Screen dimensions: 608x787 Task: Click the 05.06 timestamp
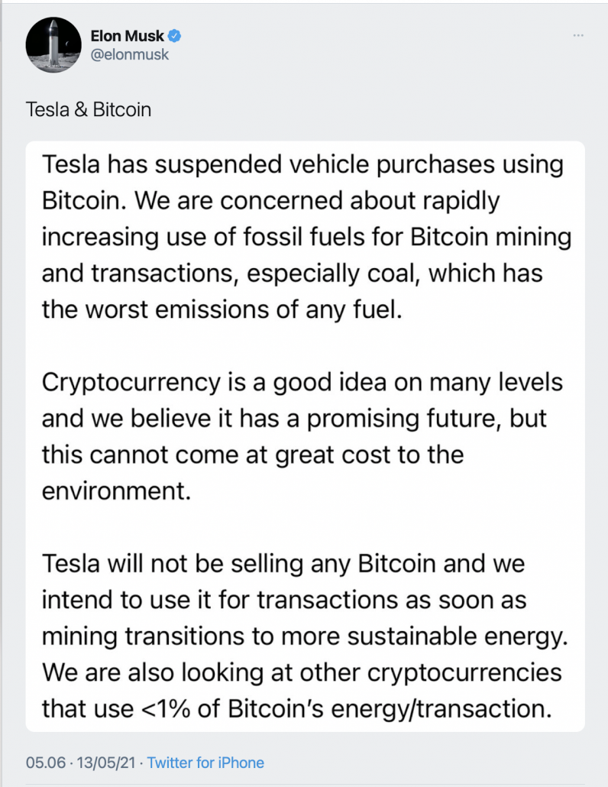tap(46, 763)
